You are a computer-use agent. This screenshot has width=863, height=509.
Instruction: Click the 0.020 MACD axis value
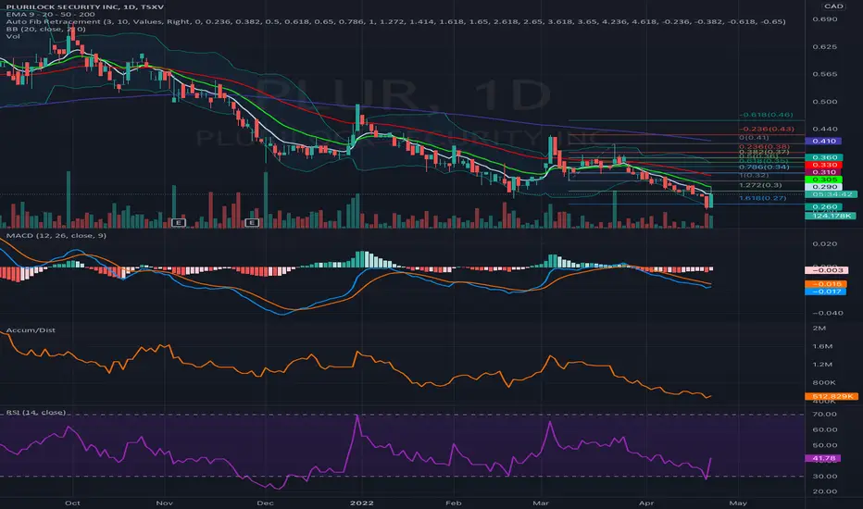click(824, 243)
